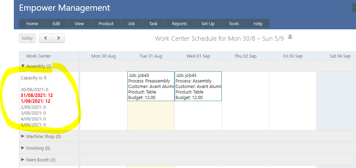Go to previous week with left arrow
This screenshot has height=168, width=356.
[46, 38]
